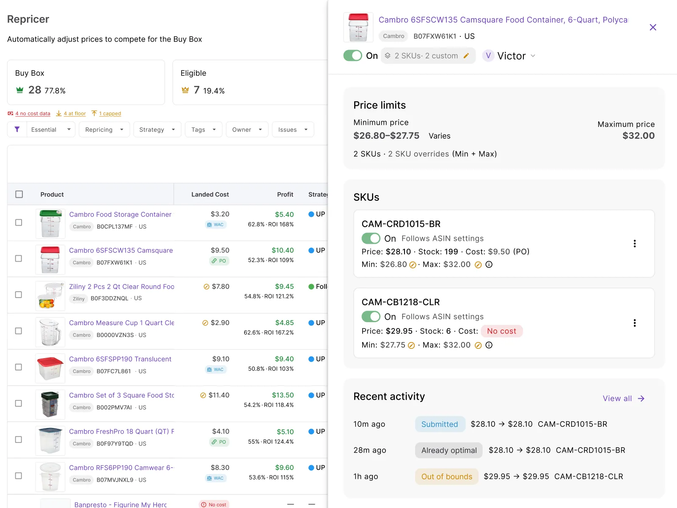Open the Owner filter dropdown

pyautogui.click(x=247, y=130)
